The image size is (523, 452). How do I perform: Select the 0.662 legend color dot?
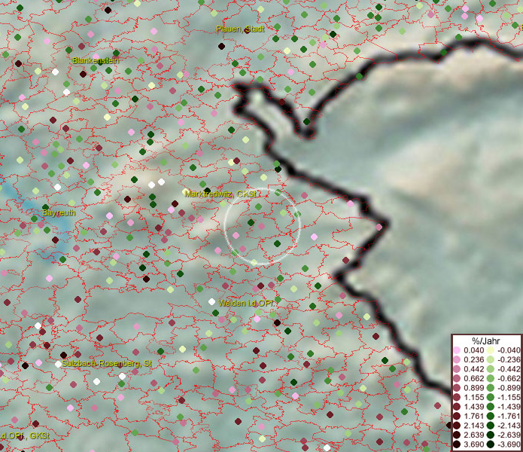coord(457,379)
